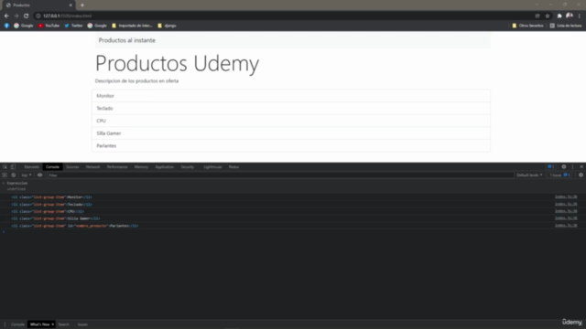This screenshot has height=329, width=586.
Task: Switch to the Lighthouse tab
Action: [212, 166]
